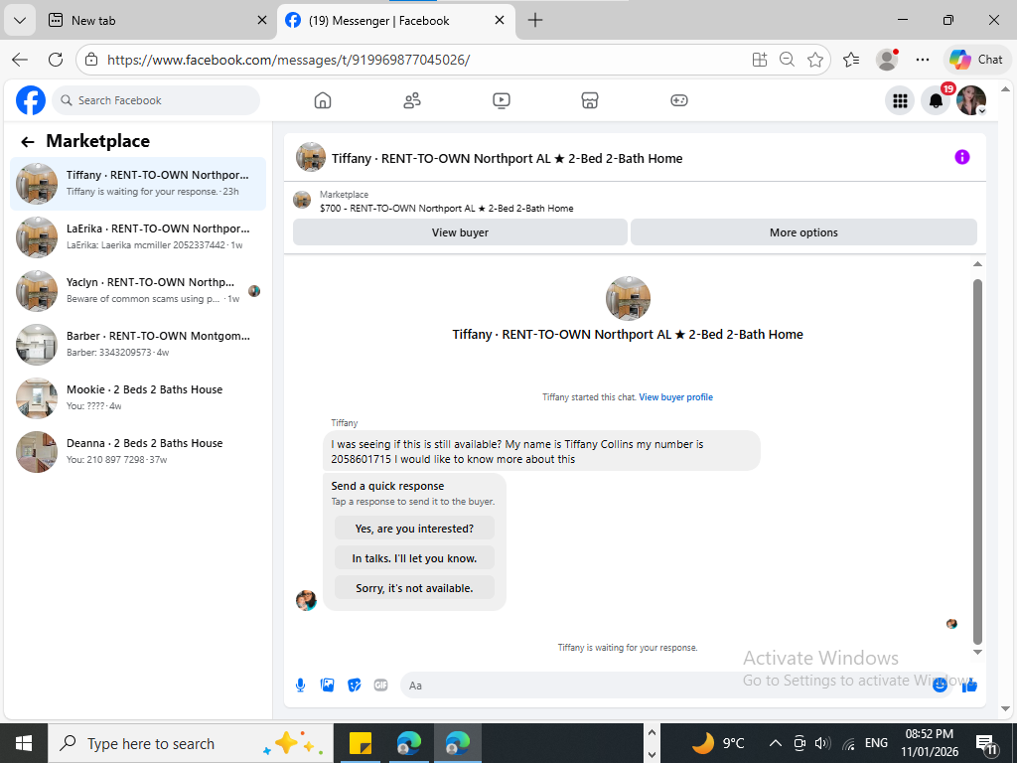Screen dimensions: 1017x763
Task: Open the Facebook menu grid icon
Action: (900, 100)
